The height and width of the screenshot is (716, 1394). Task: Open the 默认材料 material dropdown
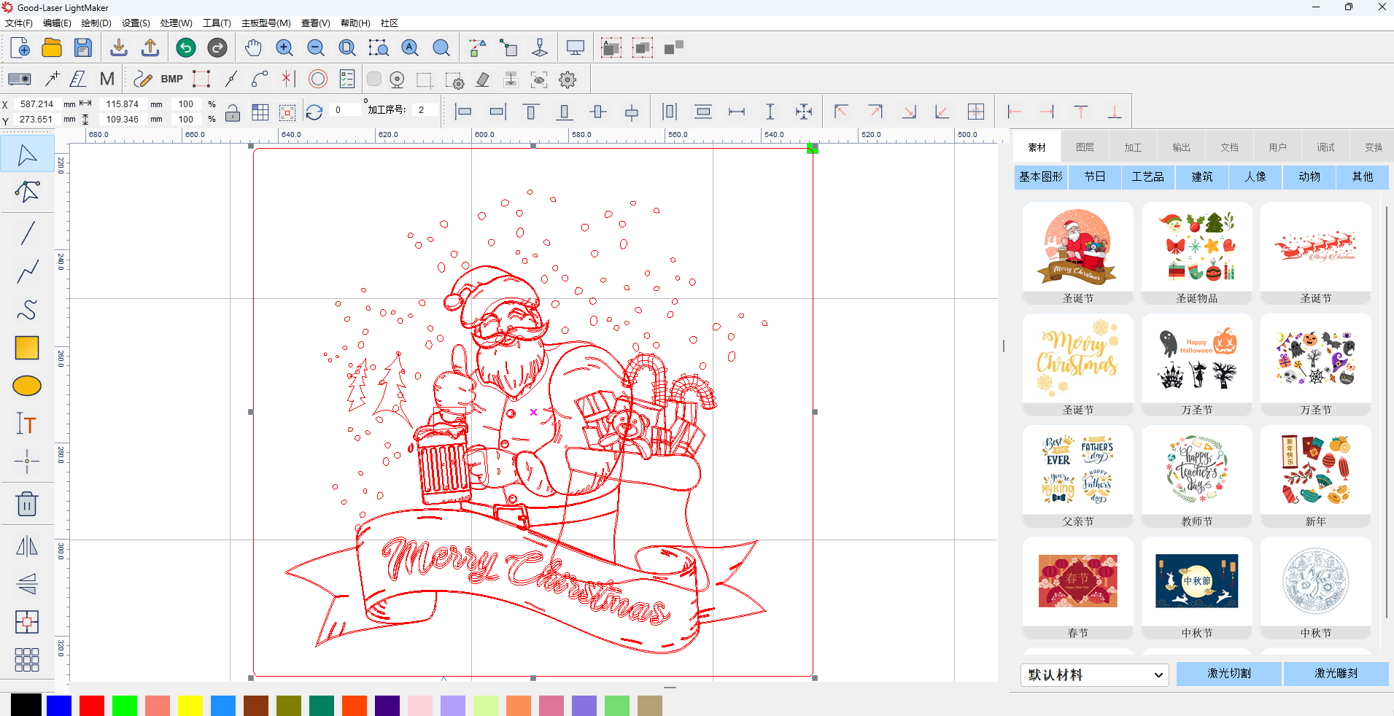(1094, 674)
